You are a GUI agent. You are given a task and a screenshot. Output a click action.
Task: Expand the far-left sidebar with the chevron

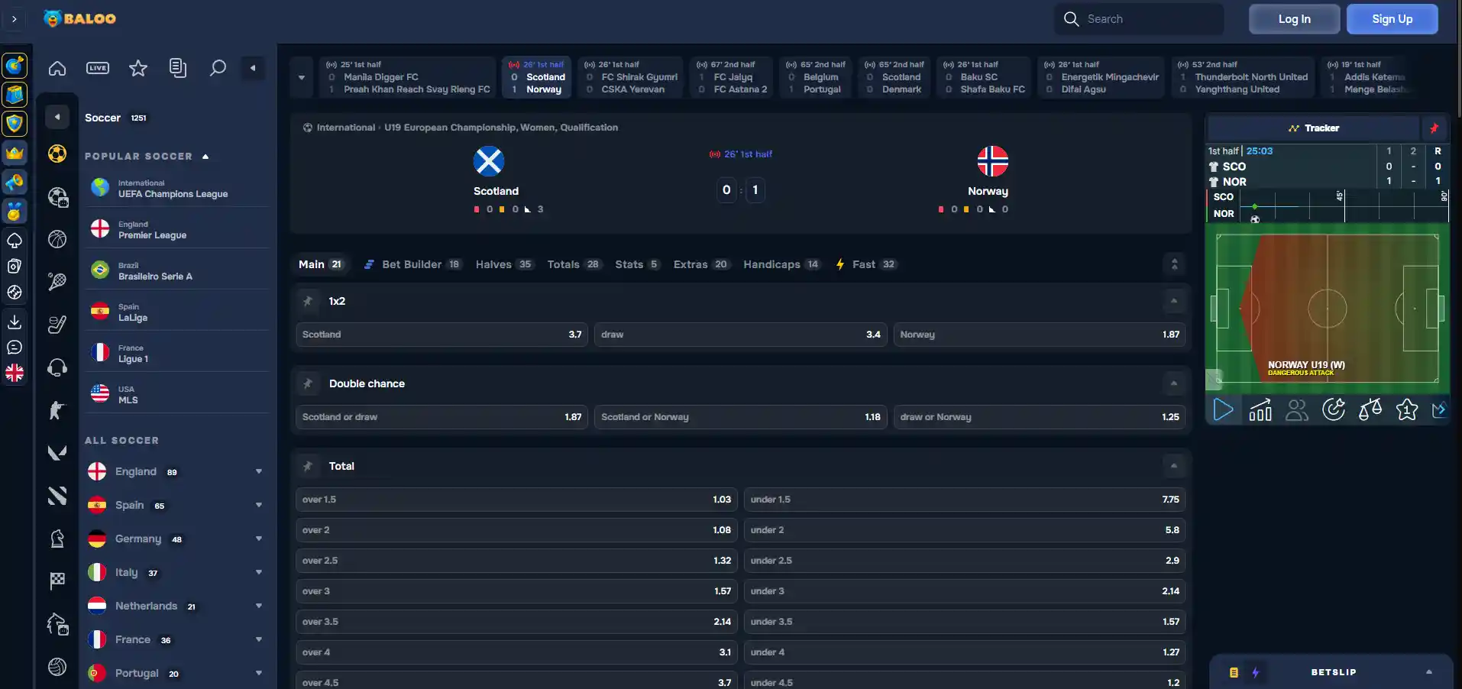coord(15,19)
